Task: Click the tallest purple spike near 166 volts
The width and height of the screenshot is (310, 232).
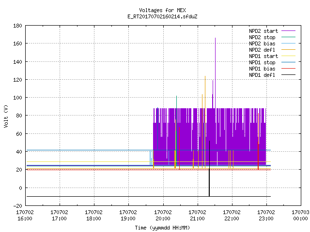Action: [215, 73]
